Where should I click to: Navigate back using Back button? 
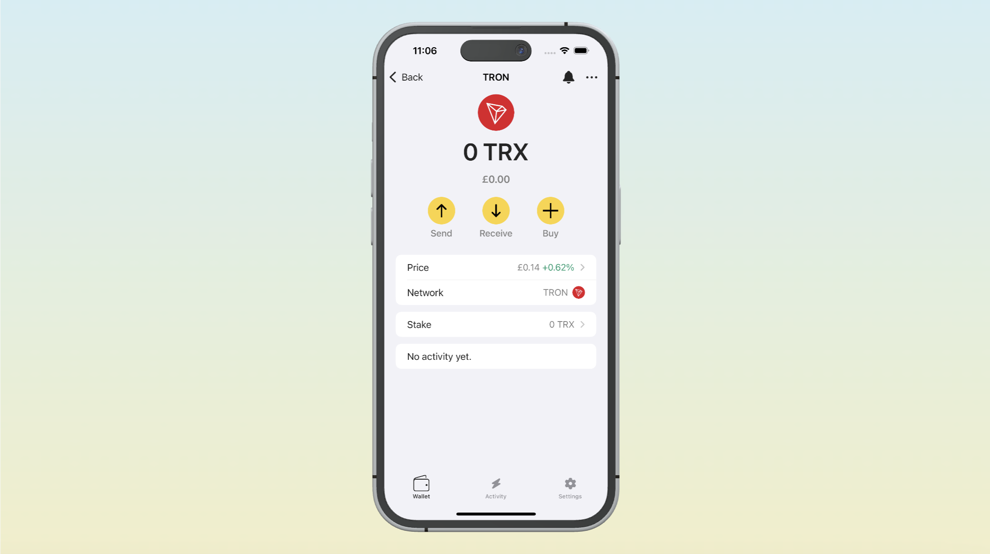(x=406, y=77)
